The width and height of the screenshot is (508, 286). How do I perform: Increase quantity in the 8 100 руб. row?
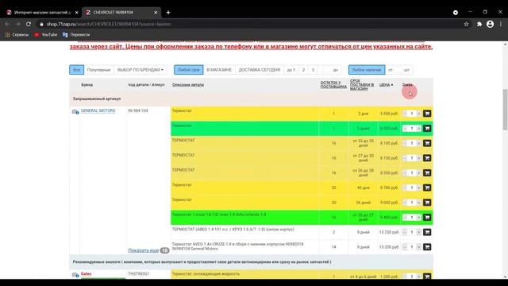[418, 143]
